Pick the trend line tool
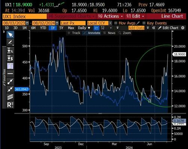 tap(10, 81)
